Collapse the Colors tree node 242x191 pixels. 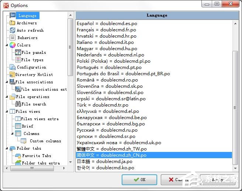pos(7,45)
